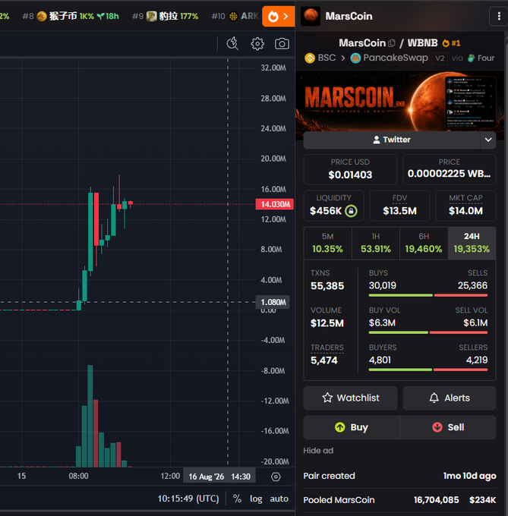Click the Four leaf icon
Image resolution: width=508 pixels, height=516 pixels.
pos(472,58)
